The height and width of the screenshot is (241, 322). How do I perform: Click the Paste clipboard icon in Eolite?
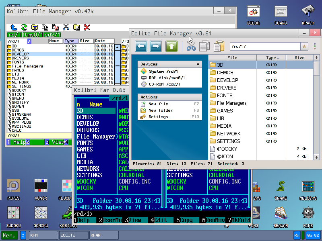pos(219,46)
